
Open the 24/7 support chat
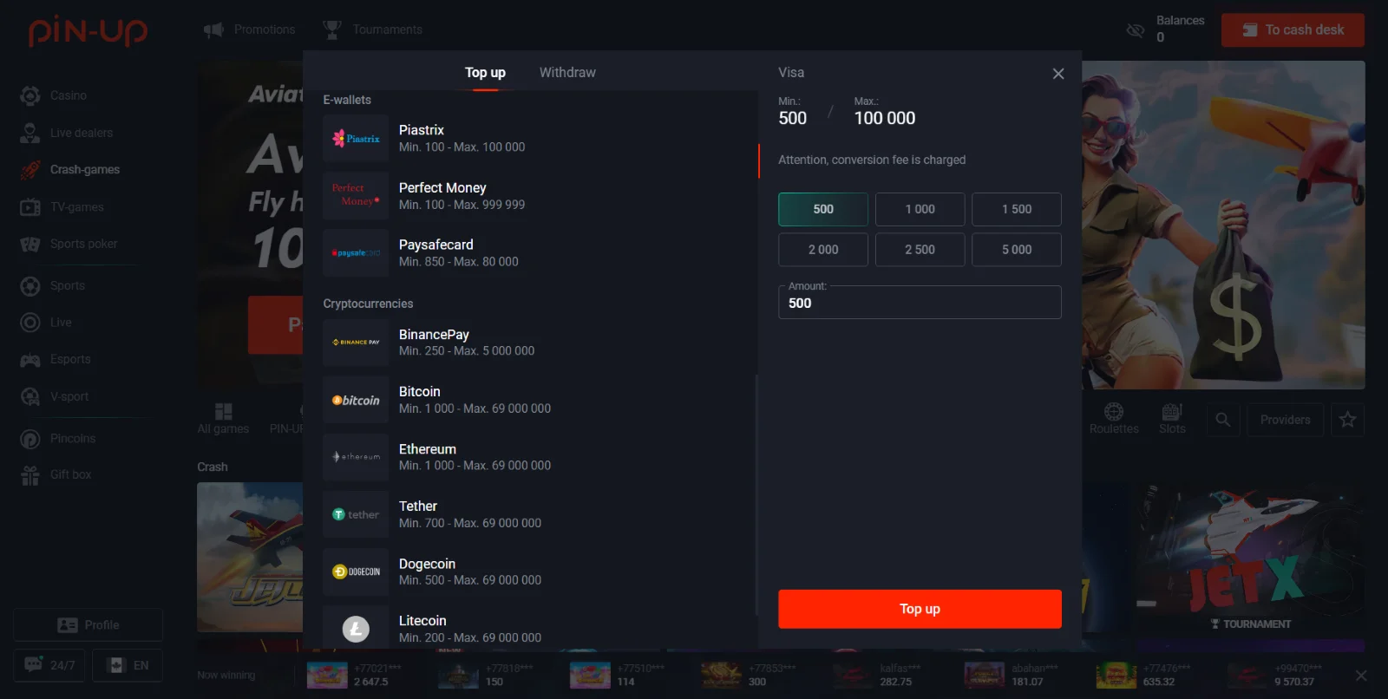[49, 665]
